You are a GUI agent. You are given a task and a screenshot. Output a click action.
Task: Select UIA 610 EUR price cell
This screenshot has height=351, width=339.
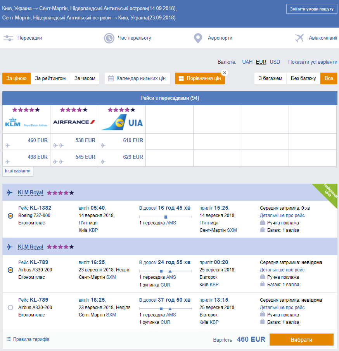click(122, 142)
